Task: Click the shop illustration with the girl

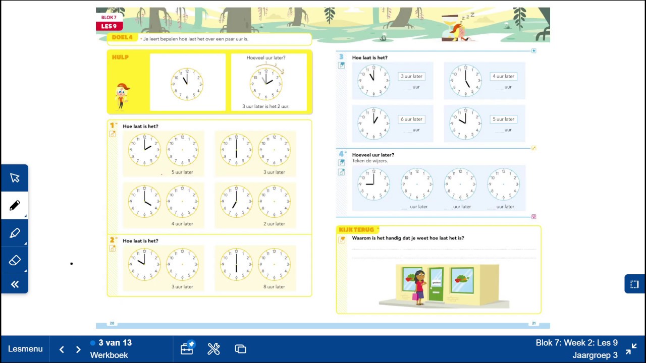Action: (444, 286)
